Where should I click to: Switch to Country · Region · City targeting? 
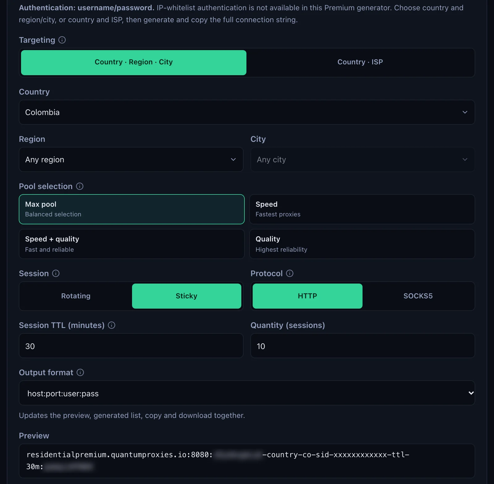pos(134,62)
